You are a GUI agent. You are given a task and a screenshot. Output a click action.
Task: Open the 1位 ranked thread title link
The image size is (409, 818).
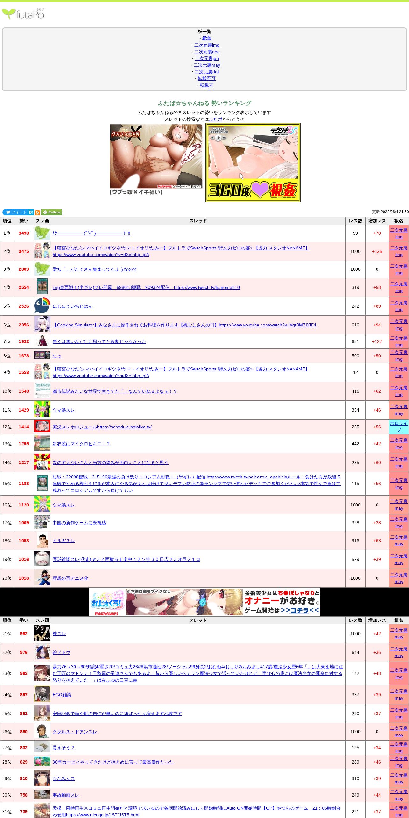(x=91, y=233)
